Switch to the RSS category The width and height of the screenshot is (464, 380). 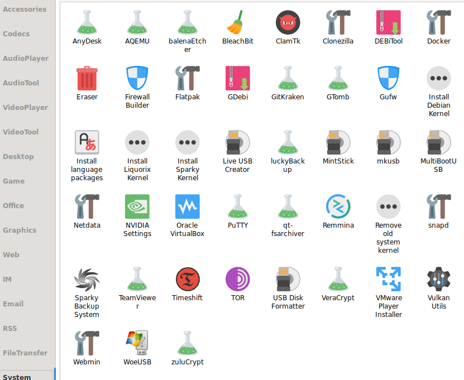point(10,328)
